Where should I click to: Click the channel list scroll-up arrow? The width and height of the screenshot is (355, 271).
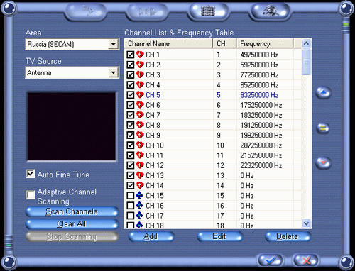coord(306,43)
